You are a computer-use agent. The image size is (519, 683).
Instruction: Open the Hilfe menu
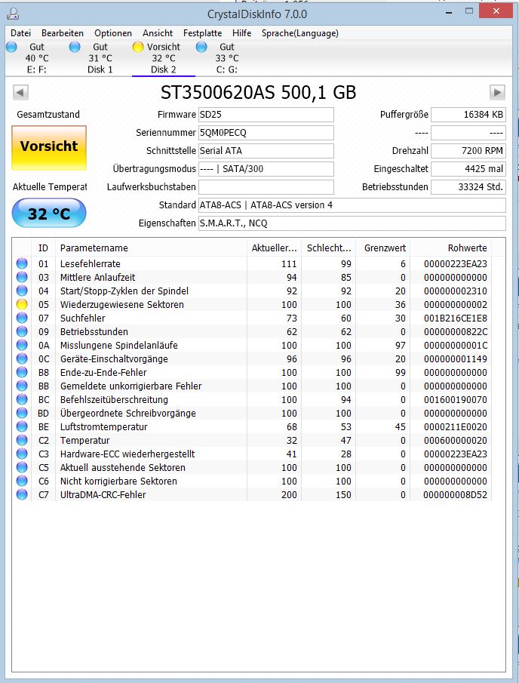[241, 33]
